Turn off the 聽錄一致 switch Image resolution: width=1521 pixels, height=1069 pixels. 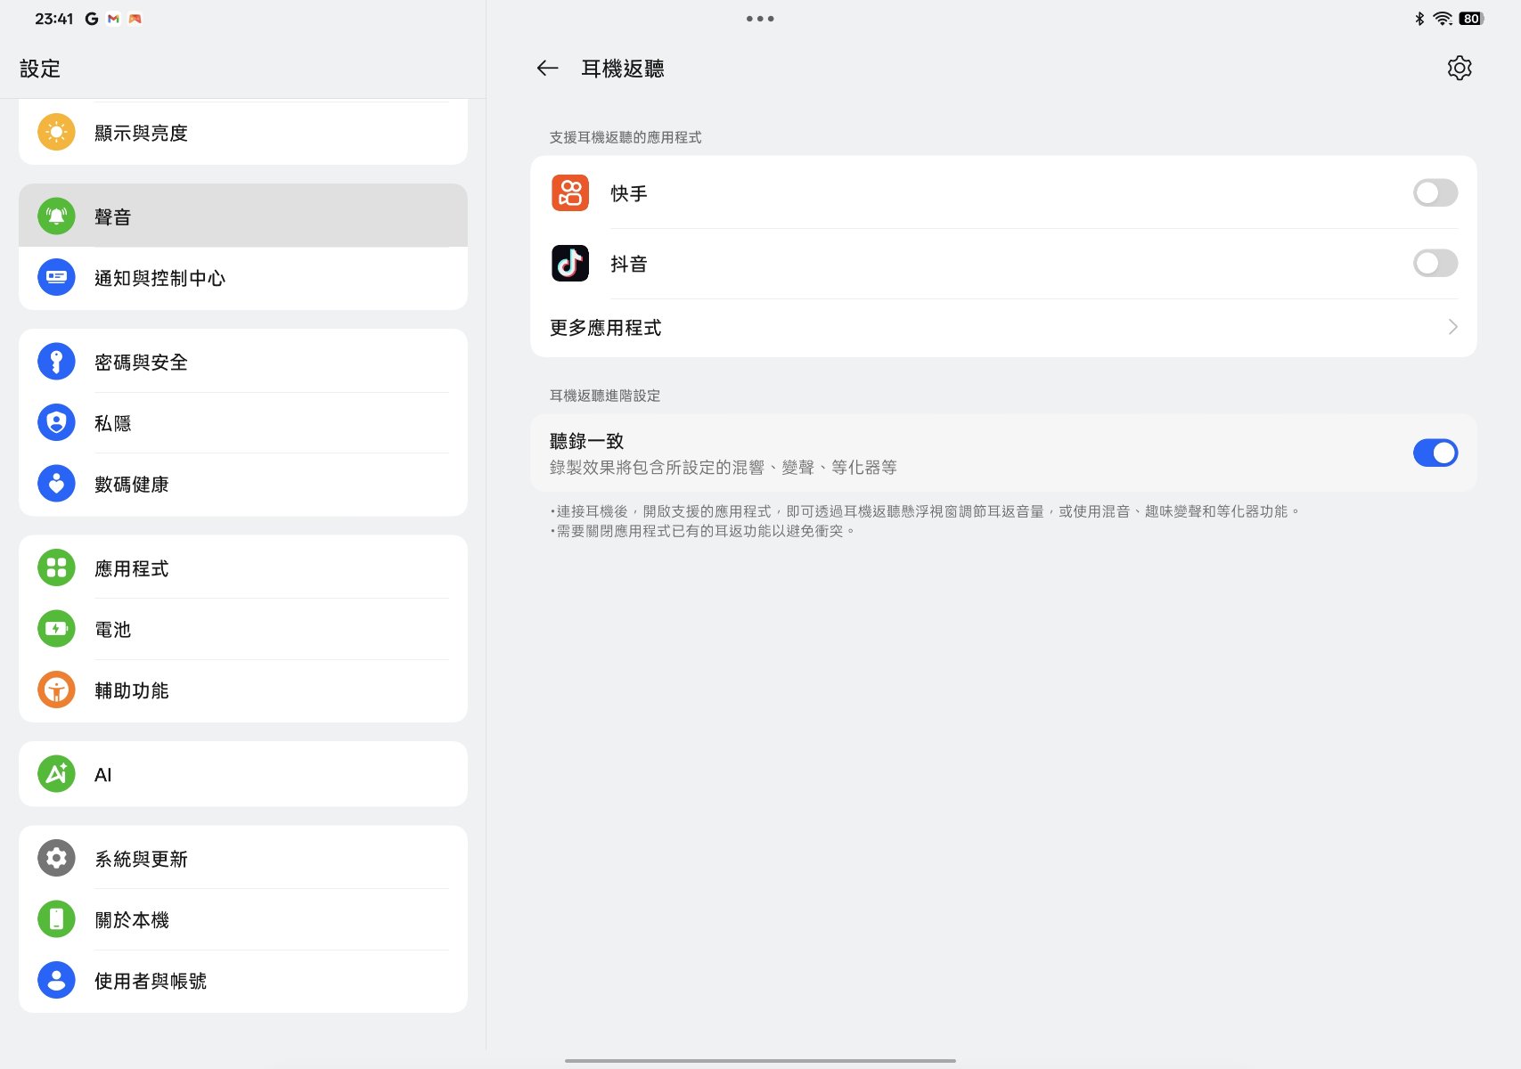point(1435,453)
